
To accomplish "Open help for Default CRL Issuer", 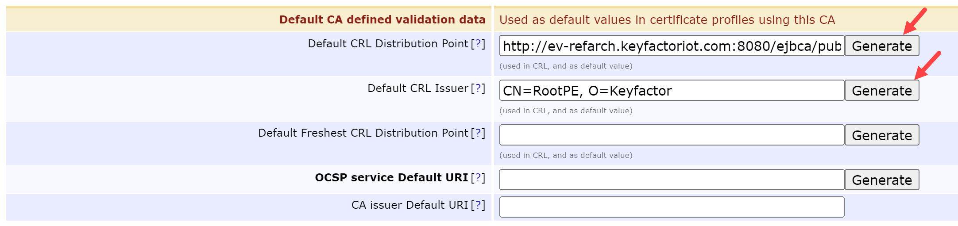I will pos(478,88).
